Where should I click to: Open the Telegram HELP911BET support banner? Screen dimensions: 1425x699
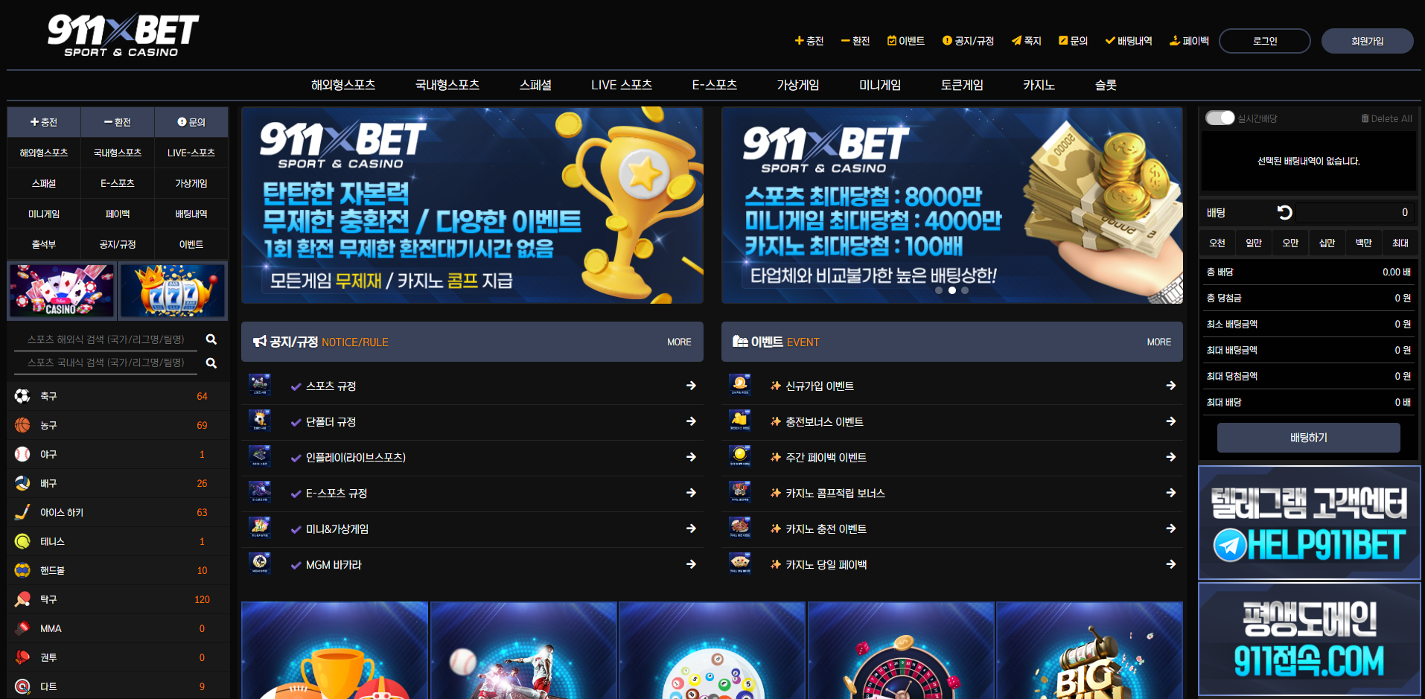[1309, 523]
